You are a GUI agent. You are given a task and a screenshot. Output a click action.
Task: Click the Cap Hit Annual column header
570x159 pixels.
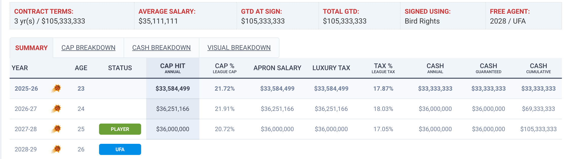[173, 68]
